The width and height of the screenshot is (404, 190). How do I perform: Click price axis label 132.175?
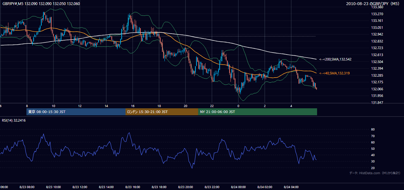[377, 82]
